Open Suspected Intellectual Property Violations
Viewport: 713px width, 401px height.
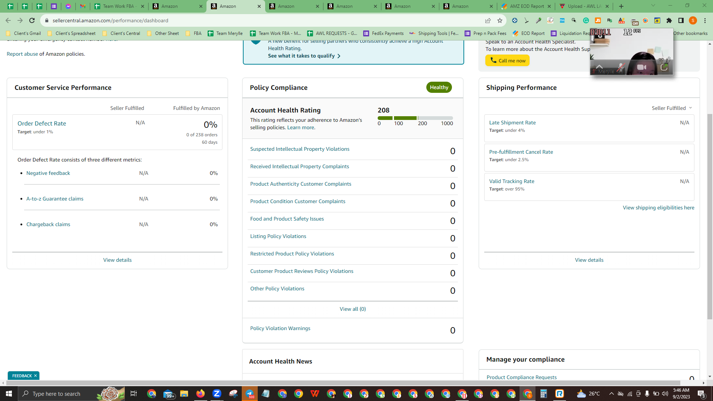coord(300,149)
